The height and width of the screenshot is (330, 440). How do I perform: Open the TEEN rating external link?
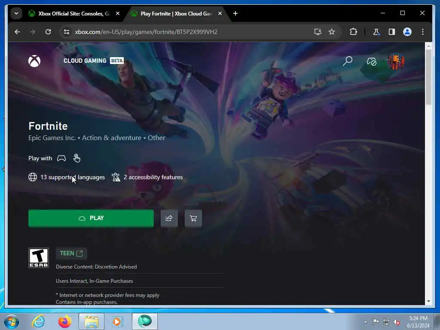(x=71, y=254)
